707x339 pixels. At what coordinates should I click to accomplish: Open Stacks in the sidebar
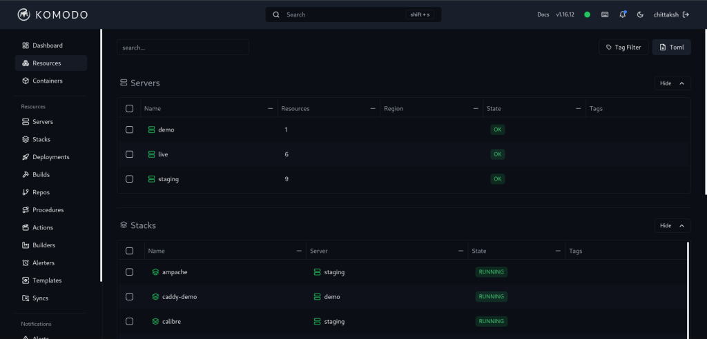click(x=51, y=139)
